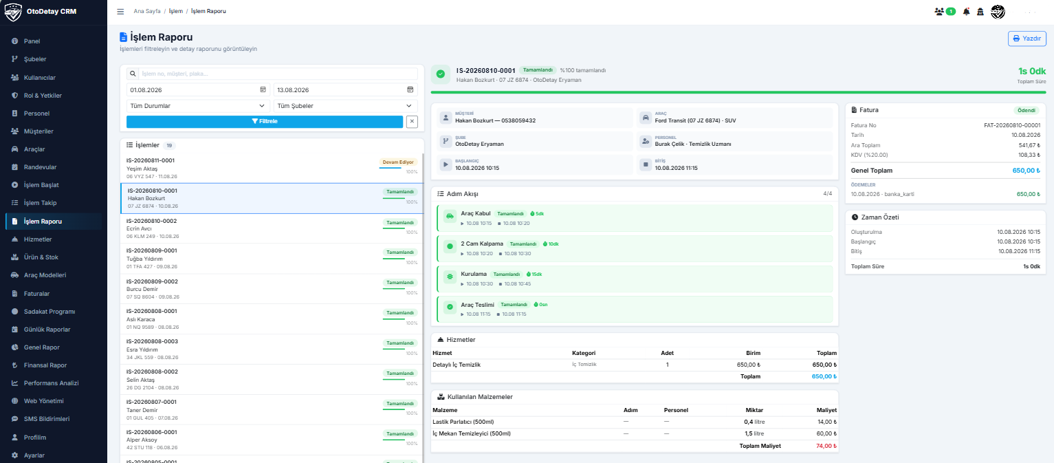Follow the Ana Sayfa breadcrumb link

pos(147,12)
